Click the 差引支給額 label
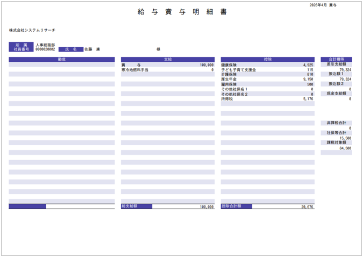 pyautogui.click(x=336, y=64)
